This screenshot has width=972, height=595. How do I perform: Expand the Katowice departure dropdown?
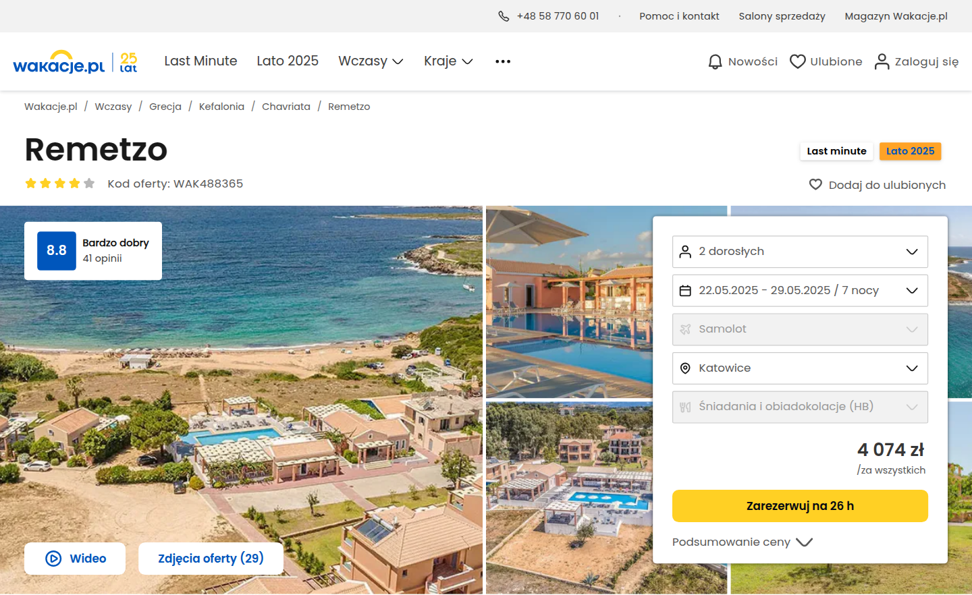pyautogui.click(x=800, y=368)
